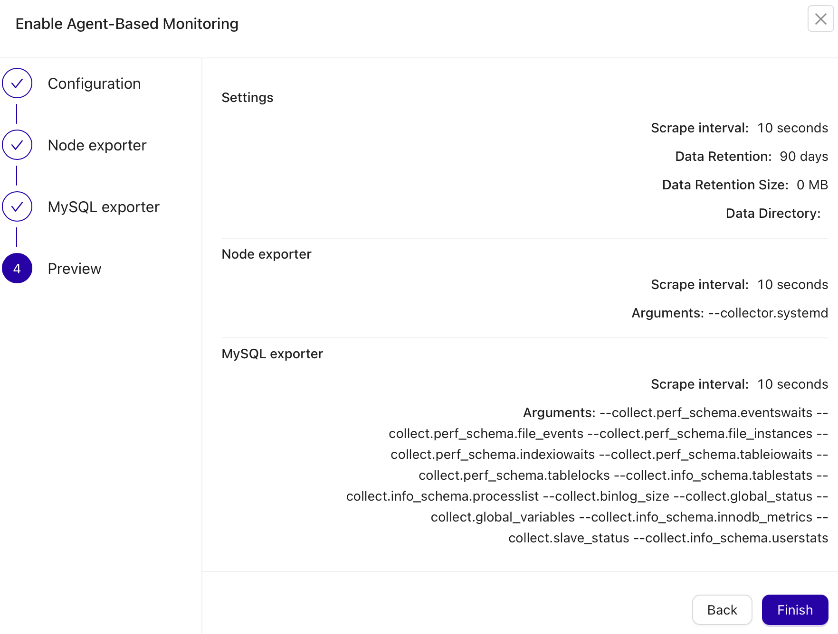Close the Enable Agent-Based Monitoring dialog
This screenshot has width=838, height=634.
(x=820, y=19)
